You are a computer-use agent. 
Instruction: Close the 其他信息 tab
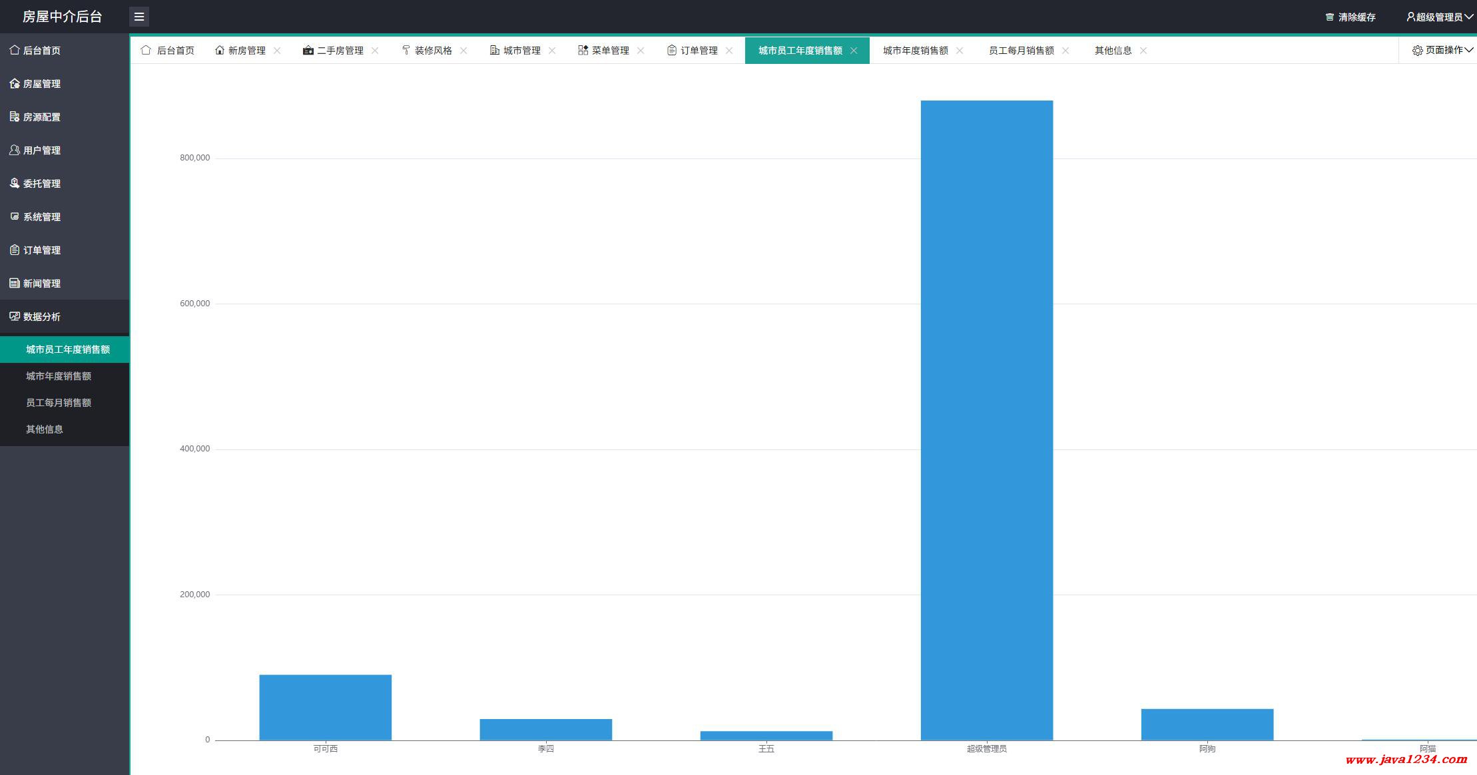1143,51
